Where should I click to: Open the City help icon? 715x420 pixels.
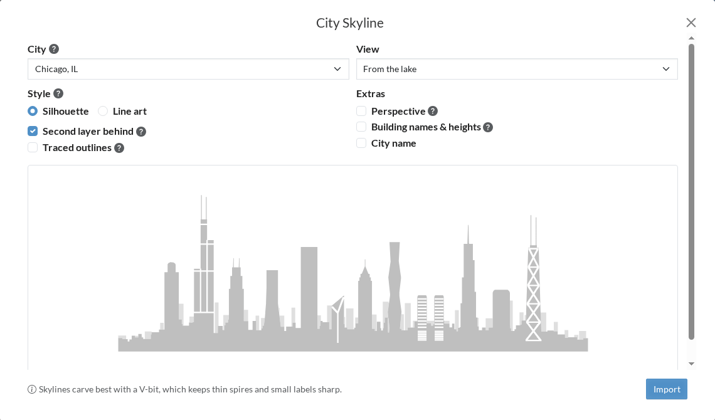click(54, 49)
